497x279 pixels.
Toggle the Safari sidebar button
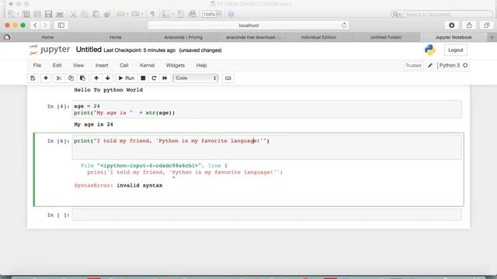(x=61, y=26)
